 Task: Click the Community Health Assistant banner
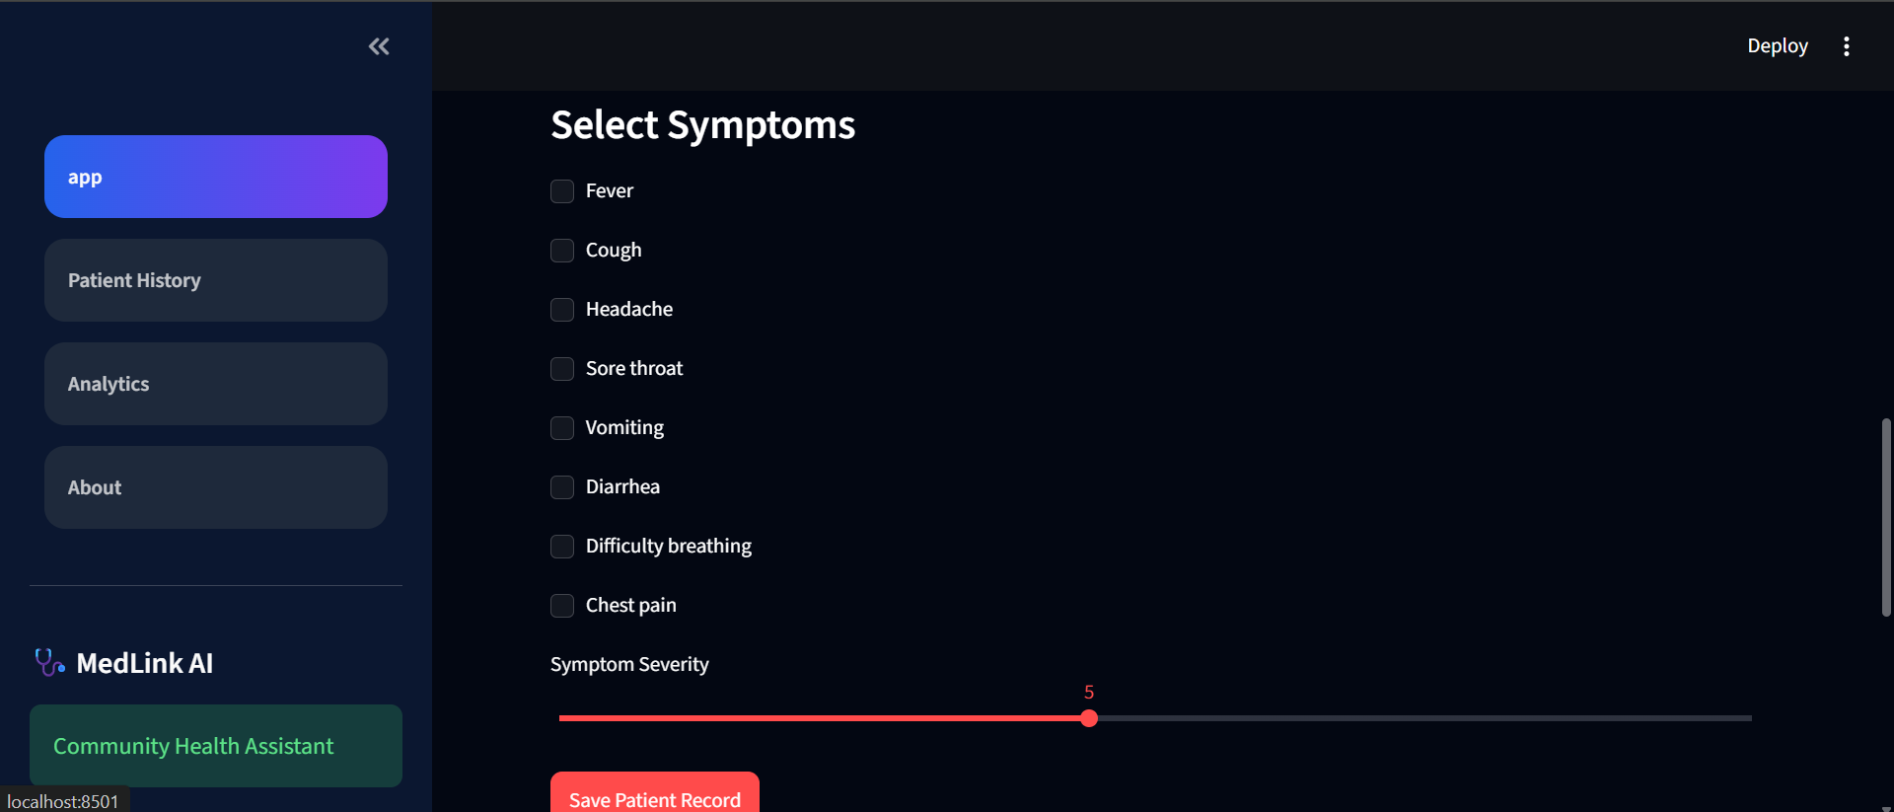tap(216, 746)
